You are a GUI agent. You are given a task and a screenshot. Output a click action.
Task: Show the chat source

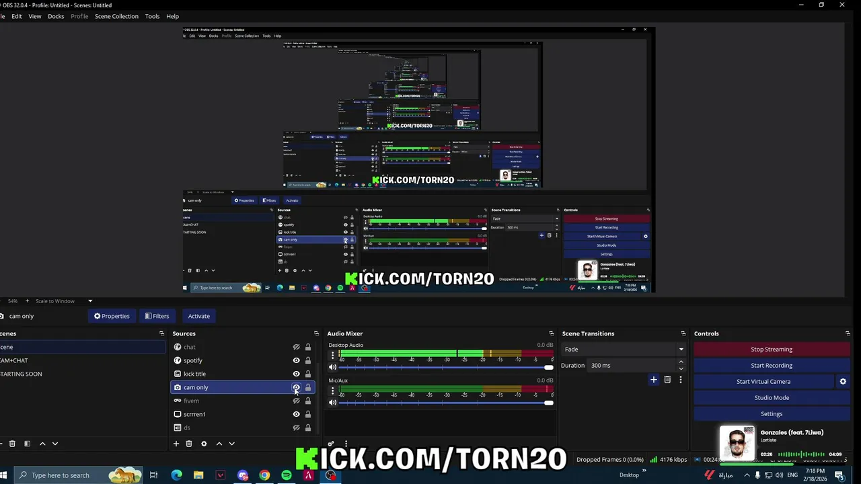point(296,347)
